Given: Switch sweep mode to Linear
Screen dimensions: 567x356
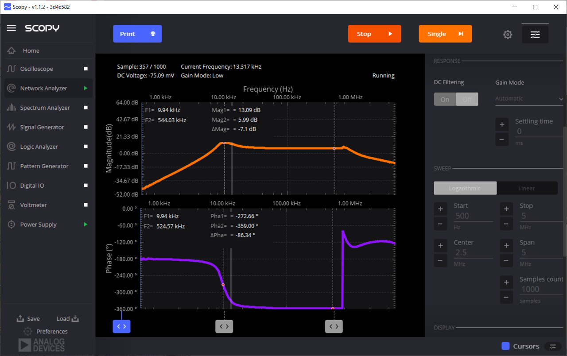Looking at the screenshot, I should 527,188.
